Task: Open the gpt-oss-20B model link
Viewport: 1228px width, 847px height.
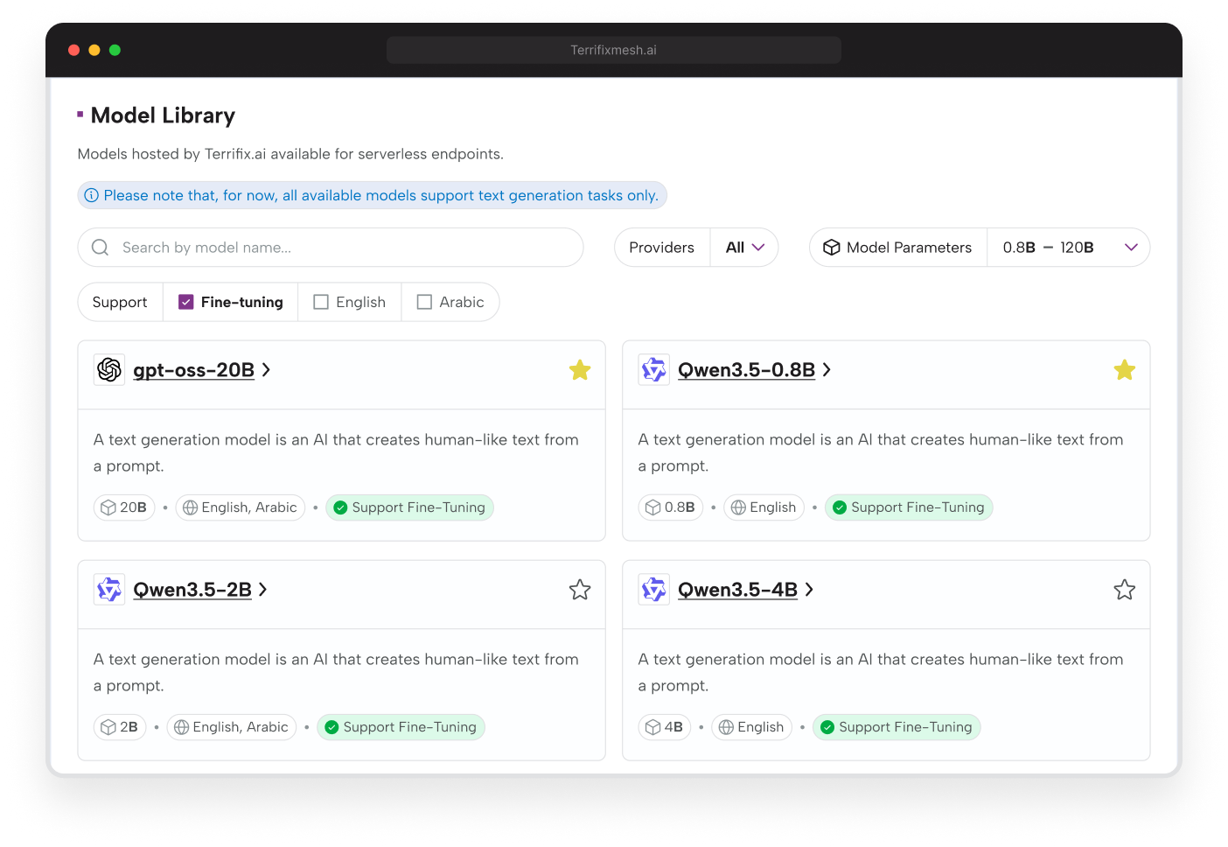Action: 193,370
